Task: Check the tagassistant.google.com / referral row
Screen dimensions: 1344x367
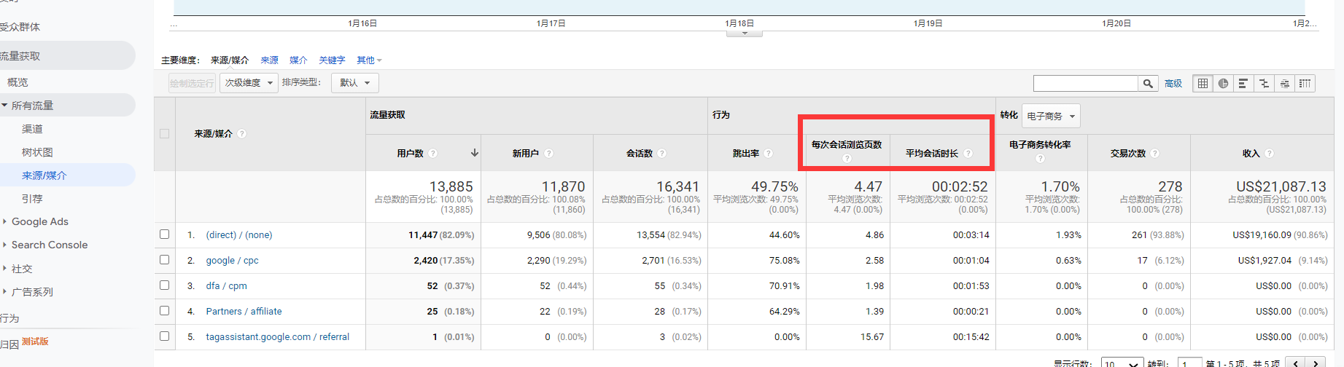Action: coord(164,336)
